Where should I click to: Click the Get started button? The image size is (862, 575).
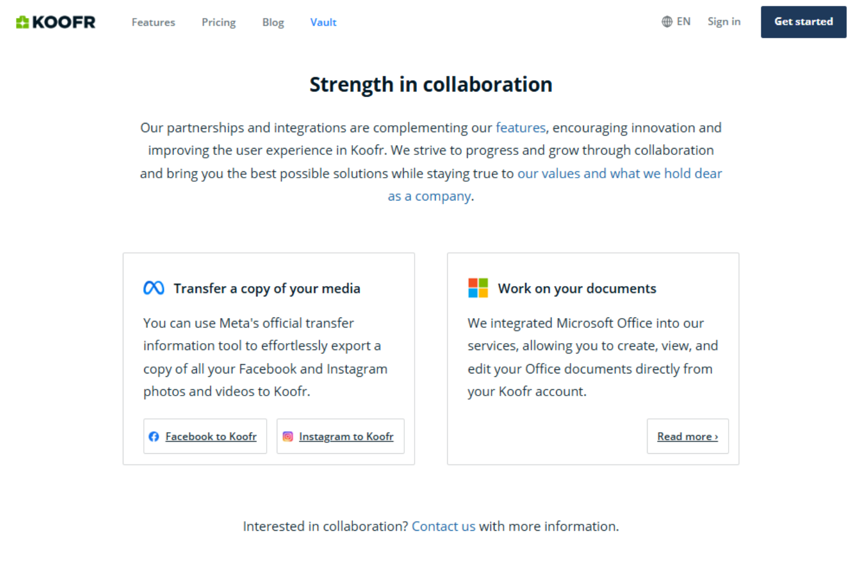(803, 22)
